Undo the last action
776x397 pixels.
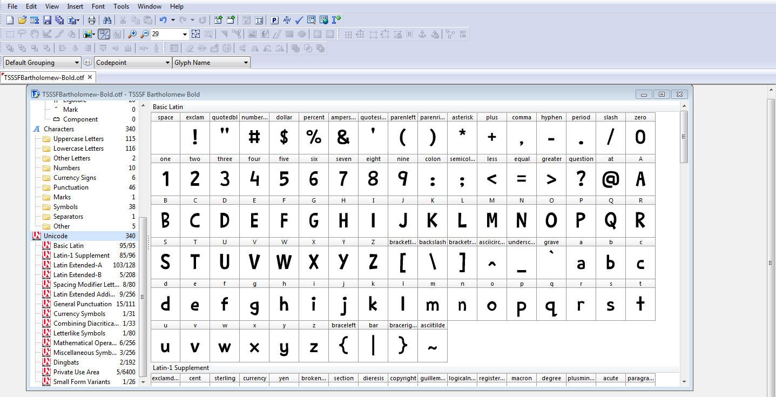click(163, 20)
